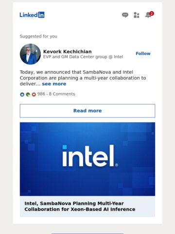
Task: Click the green celebrate reaction icon
Action: [x=28, y=94]
